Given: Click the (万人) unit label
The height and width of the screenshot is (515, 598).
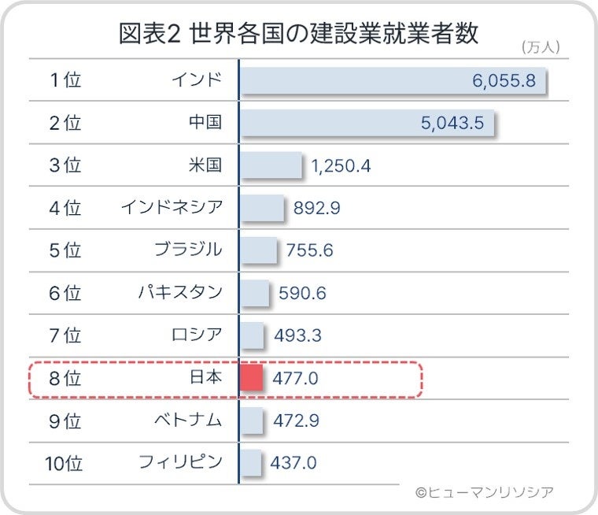Looking at the screenshot, I should (x=541, y=47).
